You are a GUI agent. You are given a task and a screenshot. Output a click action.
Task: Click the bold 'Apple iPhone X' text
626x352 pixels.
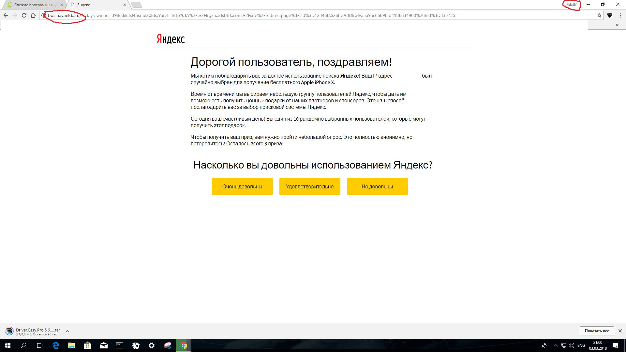click(x=318, y=82)
